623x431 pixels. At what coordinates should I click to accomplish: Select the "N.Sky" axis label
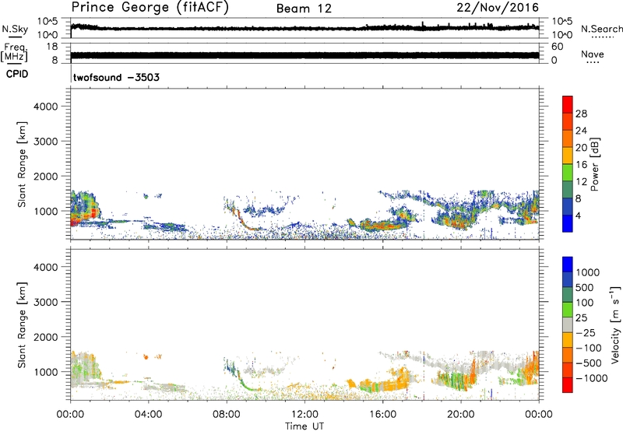[15, 29]
